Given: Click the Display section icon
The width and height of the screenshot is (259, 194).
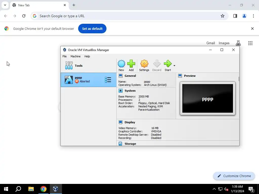Looking at the screenshot, I should coord(121,122).
